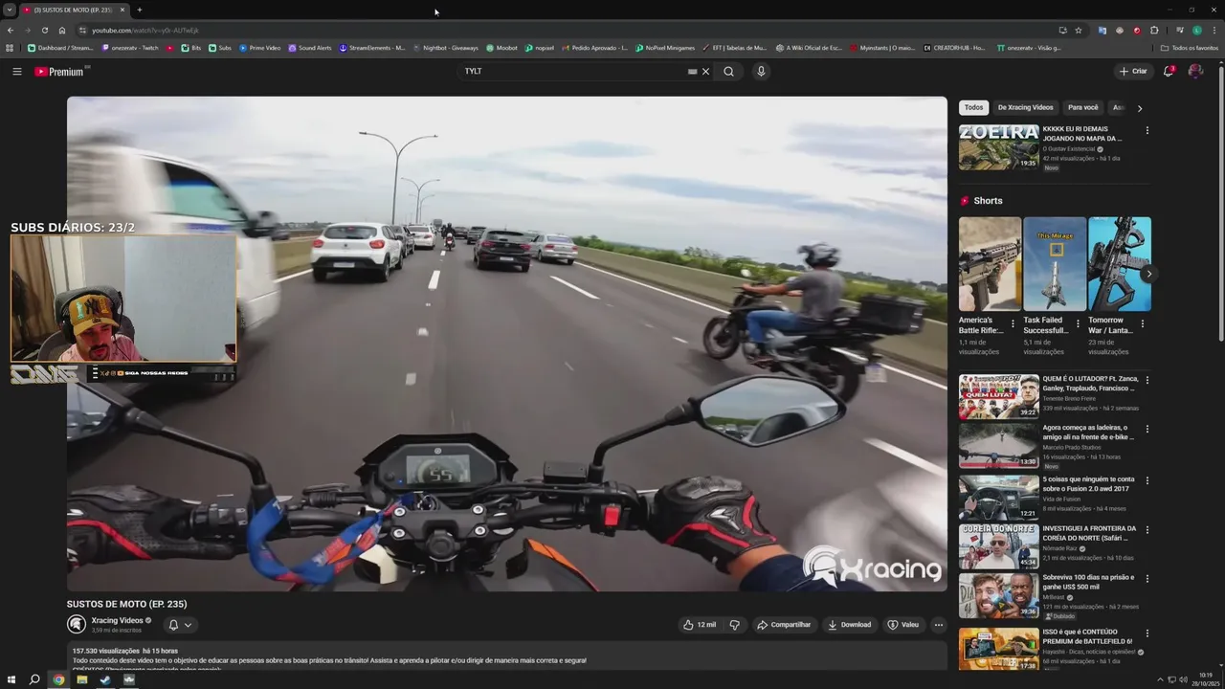Reveal more filter chips with arrow
Viewport: 1225px width, 689px height.
click(1139, 108)
